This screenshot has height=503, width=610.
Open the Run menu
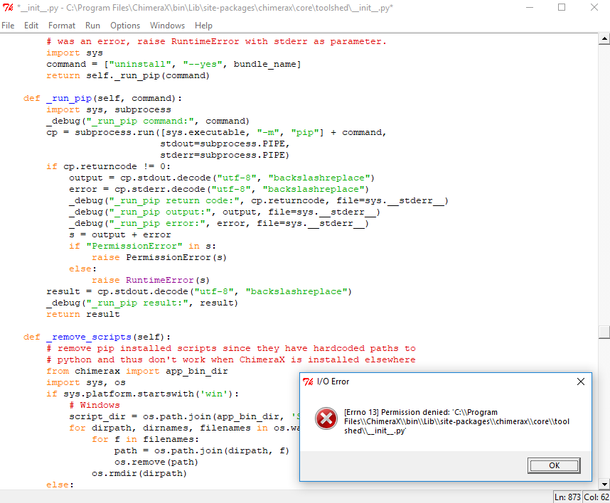pos(92,26)
